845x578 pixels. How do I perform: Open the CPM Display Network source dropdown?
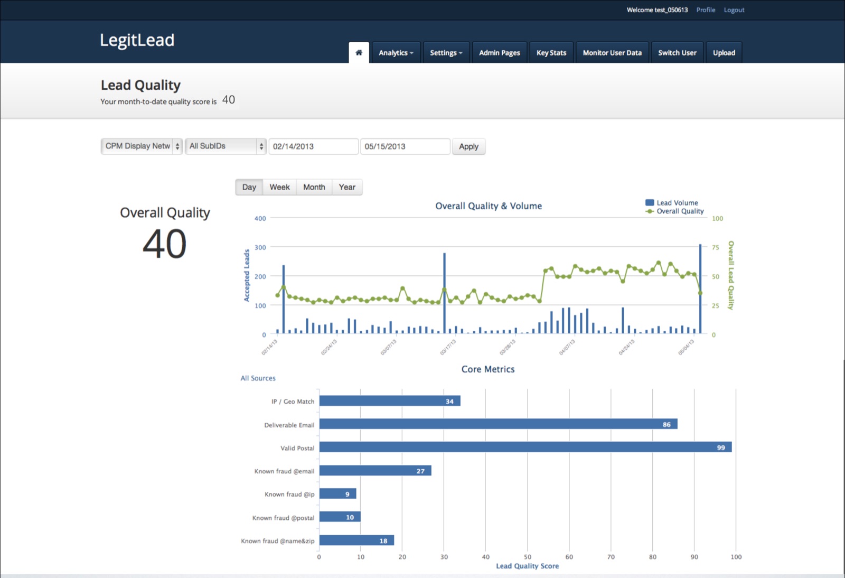tap(142, 146)
